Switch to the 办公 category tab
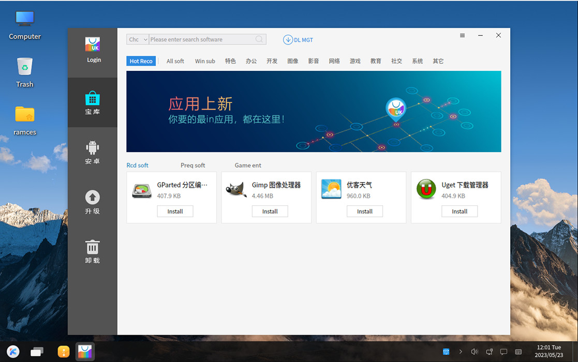578x362 pixels. coord(251,61)
